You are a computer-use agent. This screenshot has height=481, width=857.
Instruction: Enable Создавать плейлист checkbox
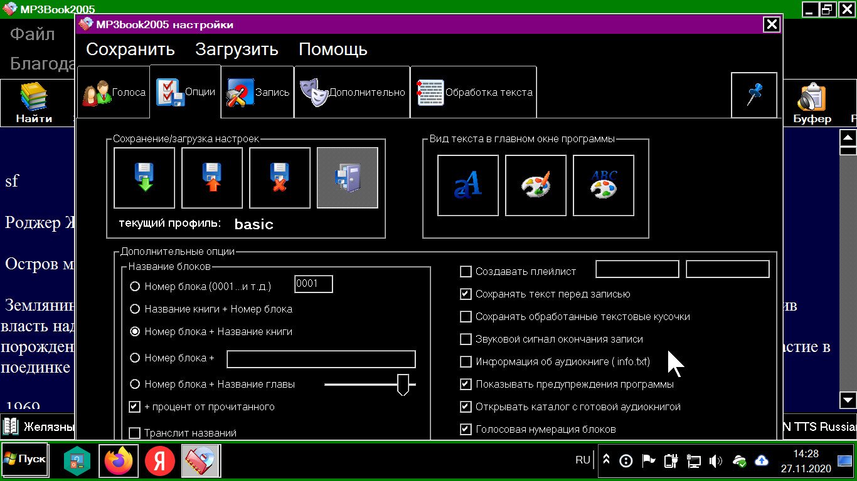[x=466, y=272]
